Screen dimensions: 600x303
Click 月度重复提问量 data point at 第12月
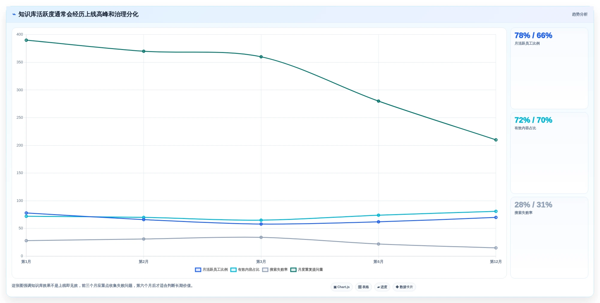(x=496, y=140)
